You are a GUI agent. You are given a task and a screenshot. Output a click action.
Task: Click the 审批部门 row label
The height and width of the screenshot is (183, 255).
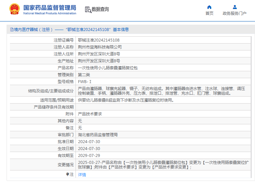66,135
